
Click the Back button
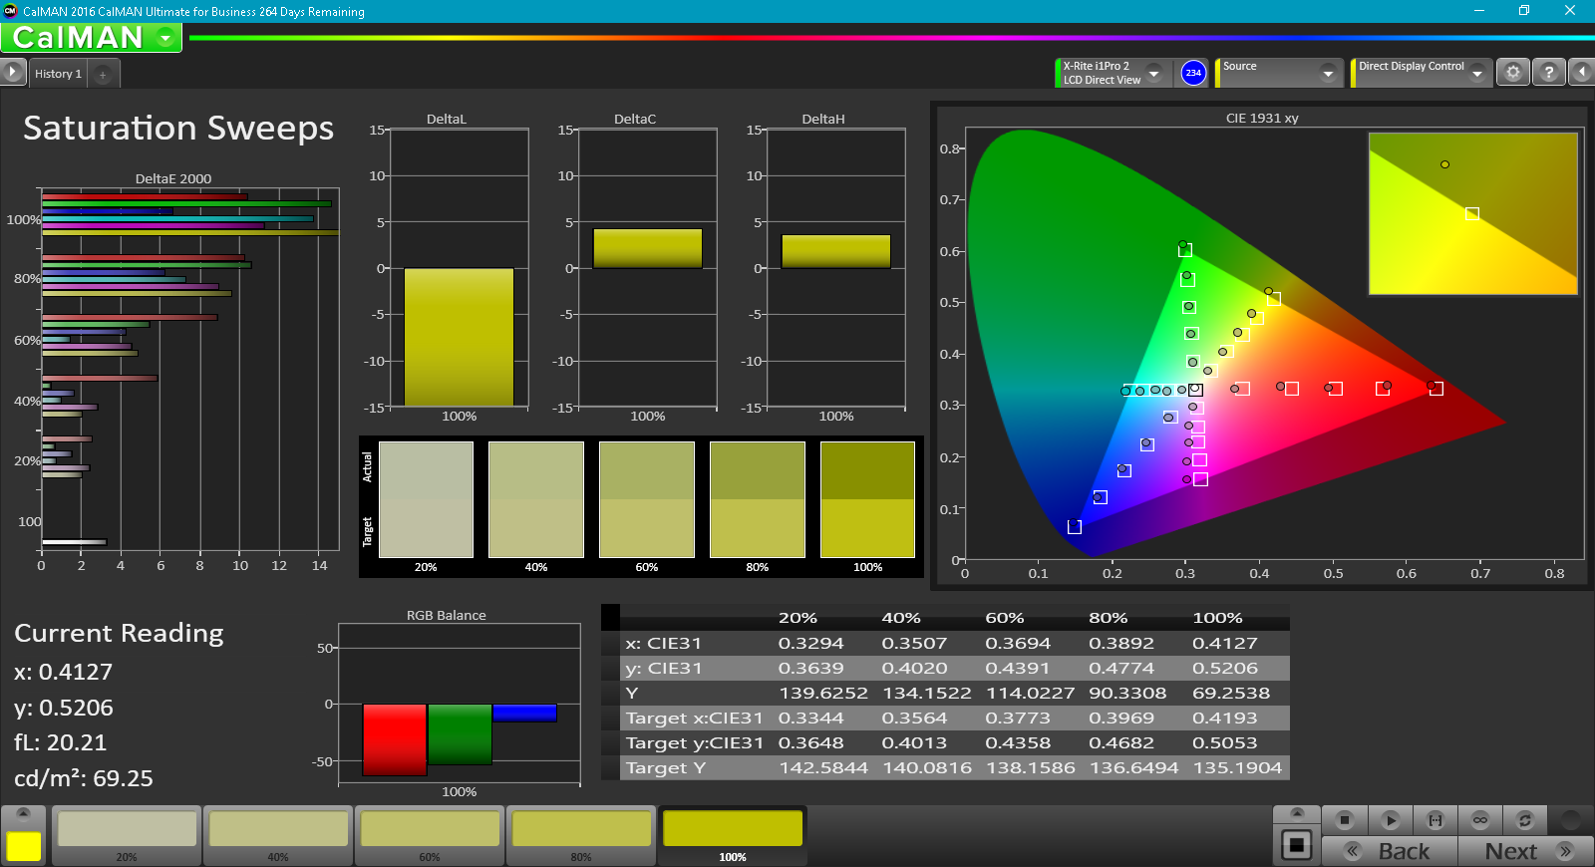[x=1390, y=851]
